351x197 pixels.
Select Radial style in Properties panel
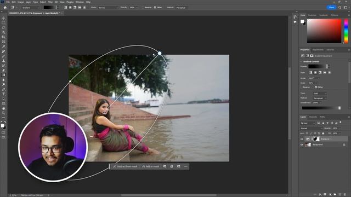(x=315, y=72)
